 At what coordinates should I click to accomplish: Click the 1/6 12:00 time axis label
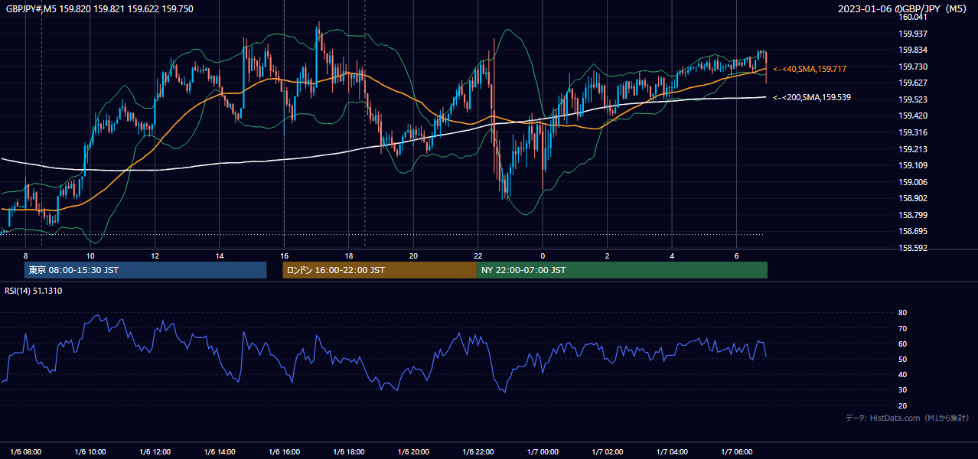point(155,451)
